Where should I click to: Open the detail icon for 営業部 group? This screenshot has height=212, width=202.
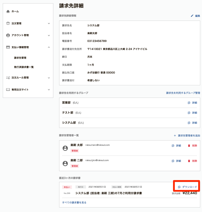pos(189,103)
